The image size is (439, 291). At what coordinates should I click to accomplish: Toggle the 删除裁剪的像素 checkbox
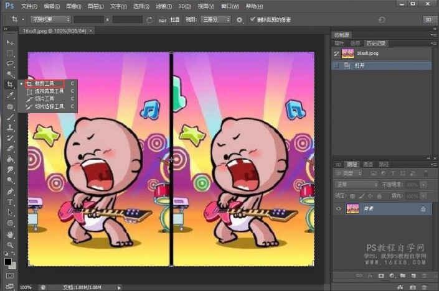point(252,20)
